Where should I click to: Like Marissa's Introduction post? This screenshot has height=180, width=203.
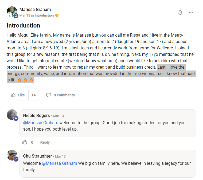point(18,95)
